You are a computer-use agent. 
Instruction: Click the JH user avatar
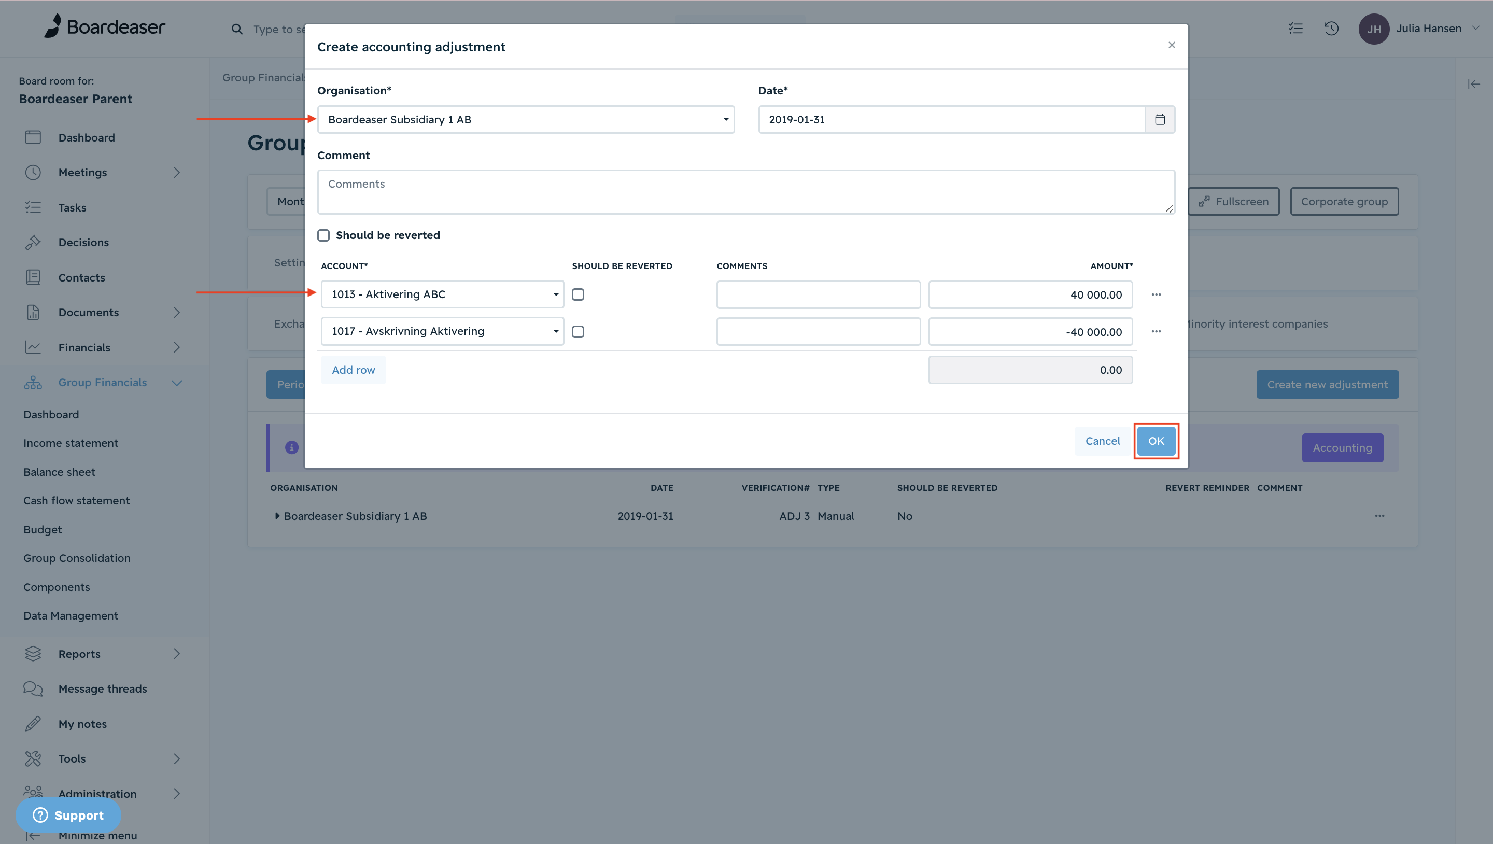tap(1374, 29)
